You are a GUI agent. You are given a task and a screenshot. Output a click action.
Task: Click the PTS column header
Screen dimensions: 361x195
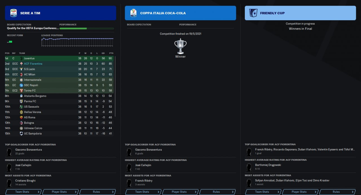pyautogui.click(x=111, y=53)
